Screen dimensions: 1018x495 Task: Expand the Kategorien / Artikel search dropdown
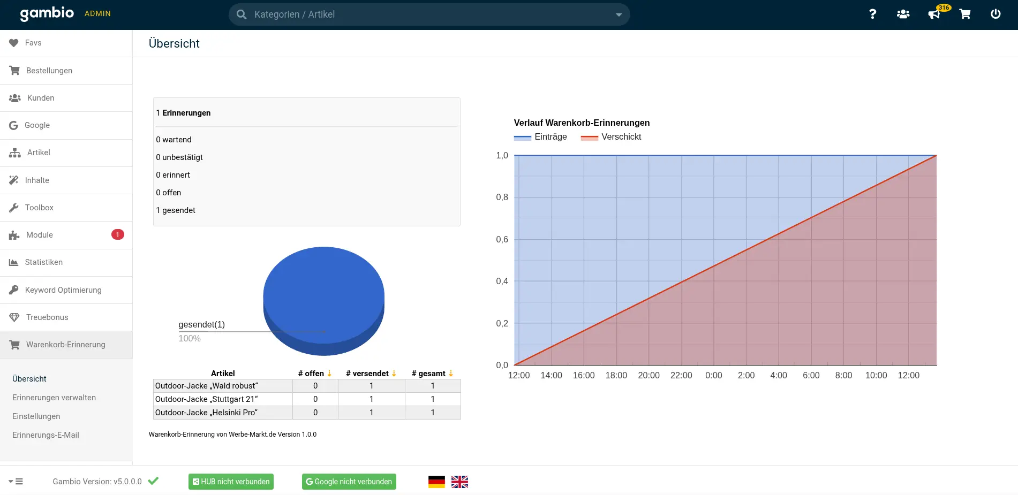pos(619,14)
